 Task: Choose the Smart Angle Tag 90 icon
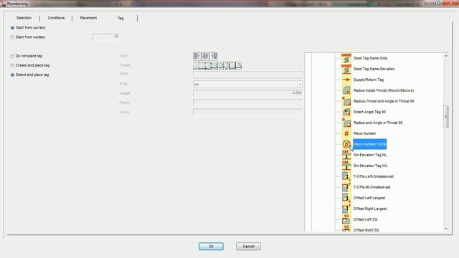tap(346, 112)
